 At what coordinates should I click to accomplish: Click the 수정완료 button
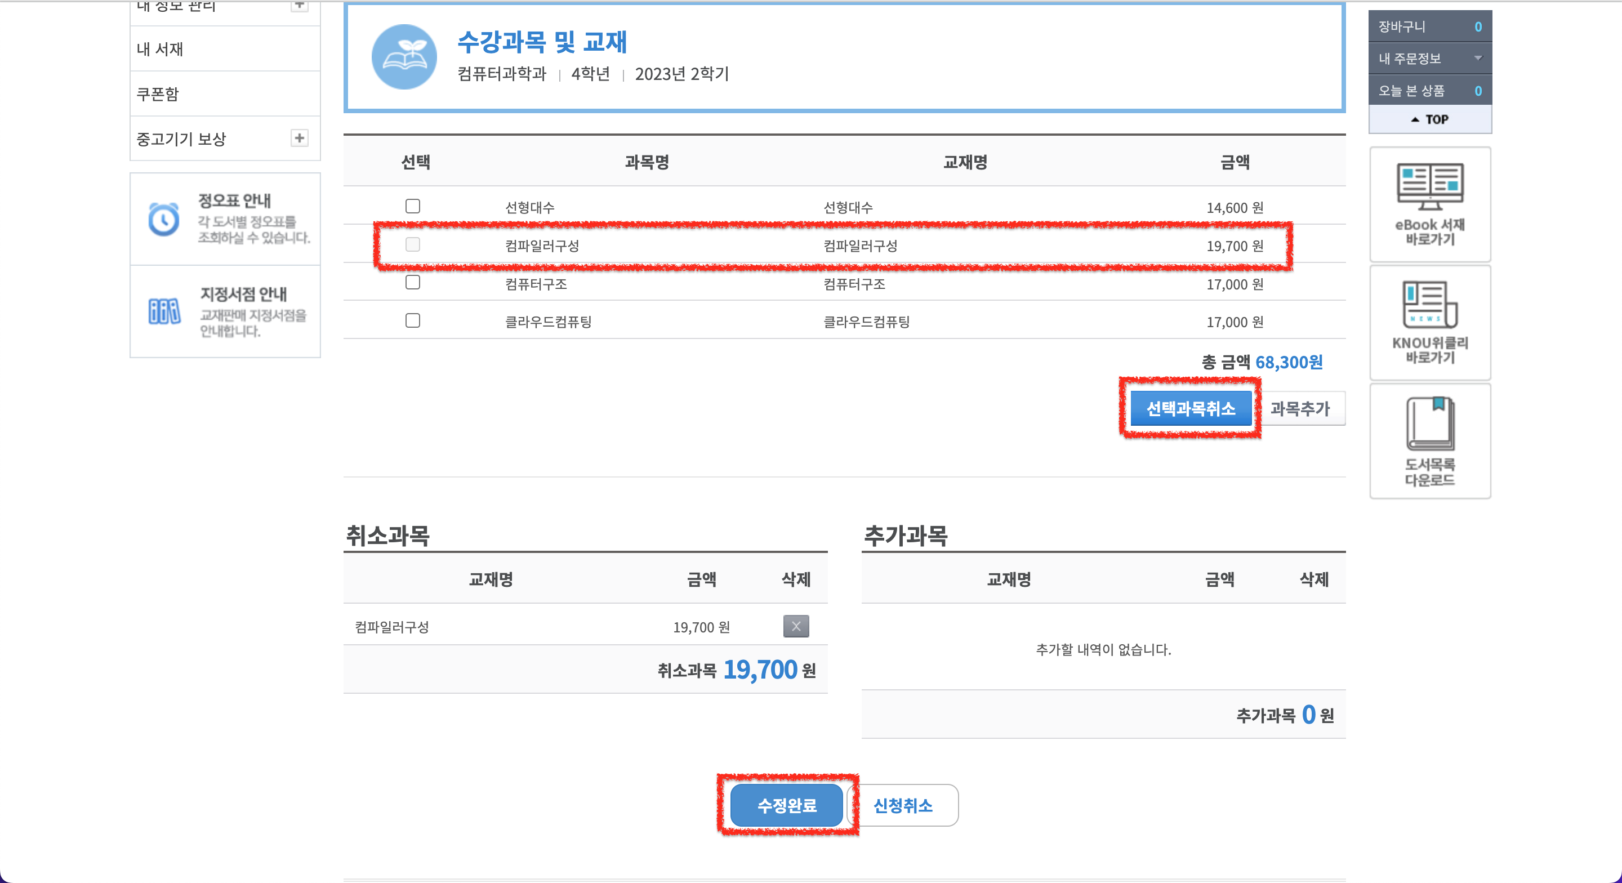(786, 805)
